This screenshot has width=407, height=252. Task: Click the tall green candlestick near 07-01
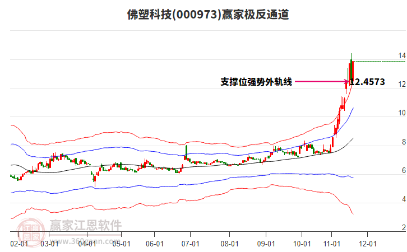tap(186, 151)
